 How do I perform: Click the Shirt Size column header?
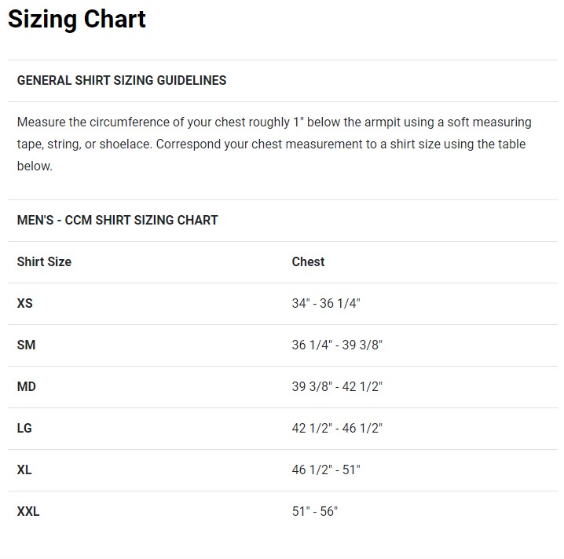[x=44, y=261]
